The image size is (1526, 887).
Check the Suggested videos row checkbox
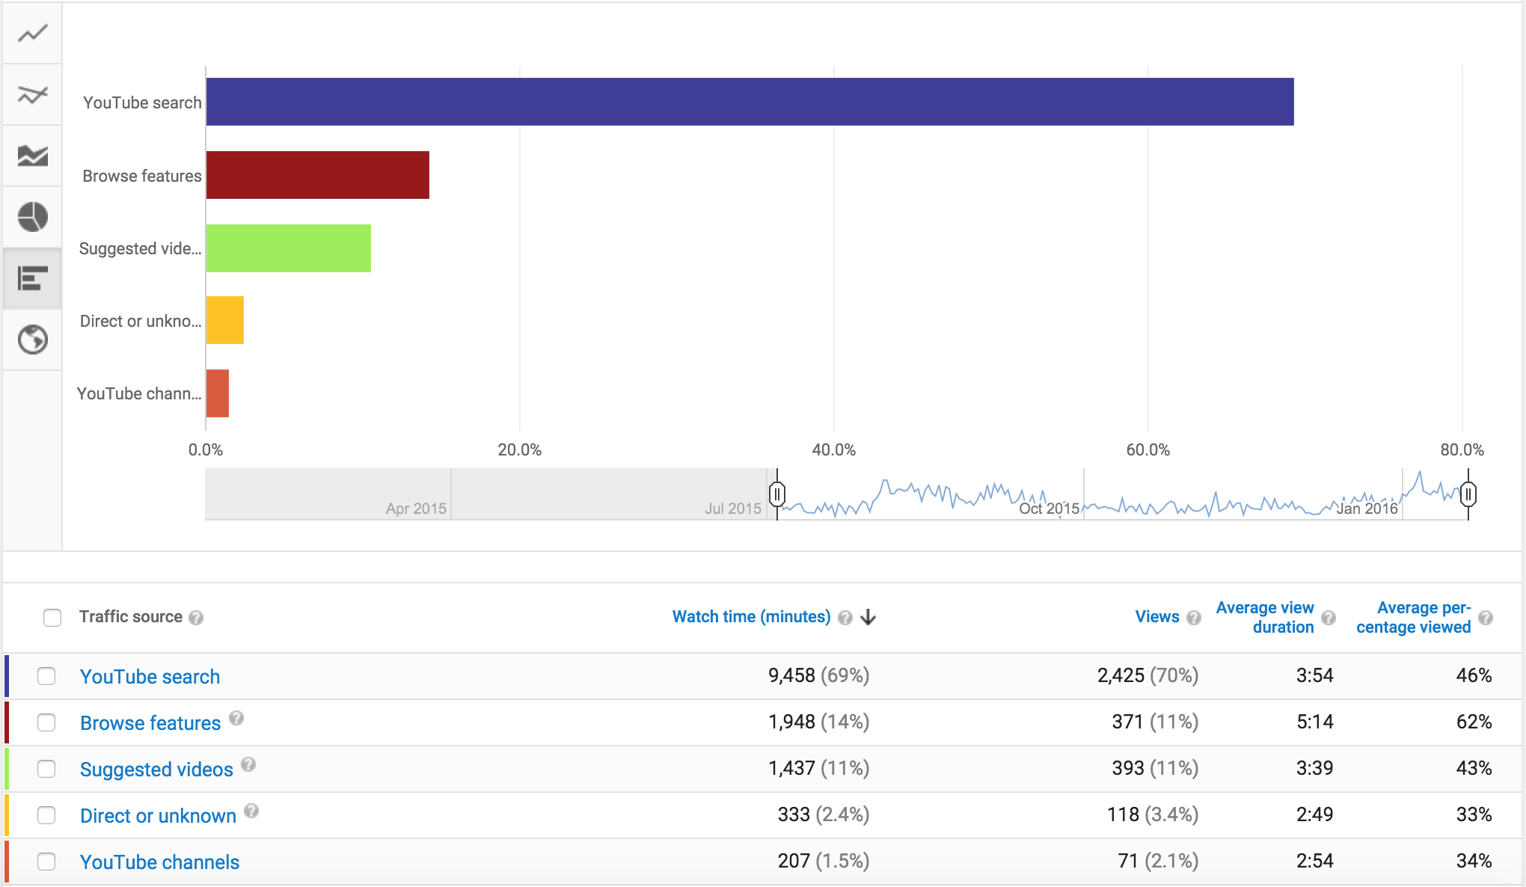point(46,769)
